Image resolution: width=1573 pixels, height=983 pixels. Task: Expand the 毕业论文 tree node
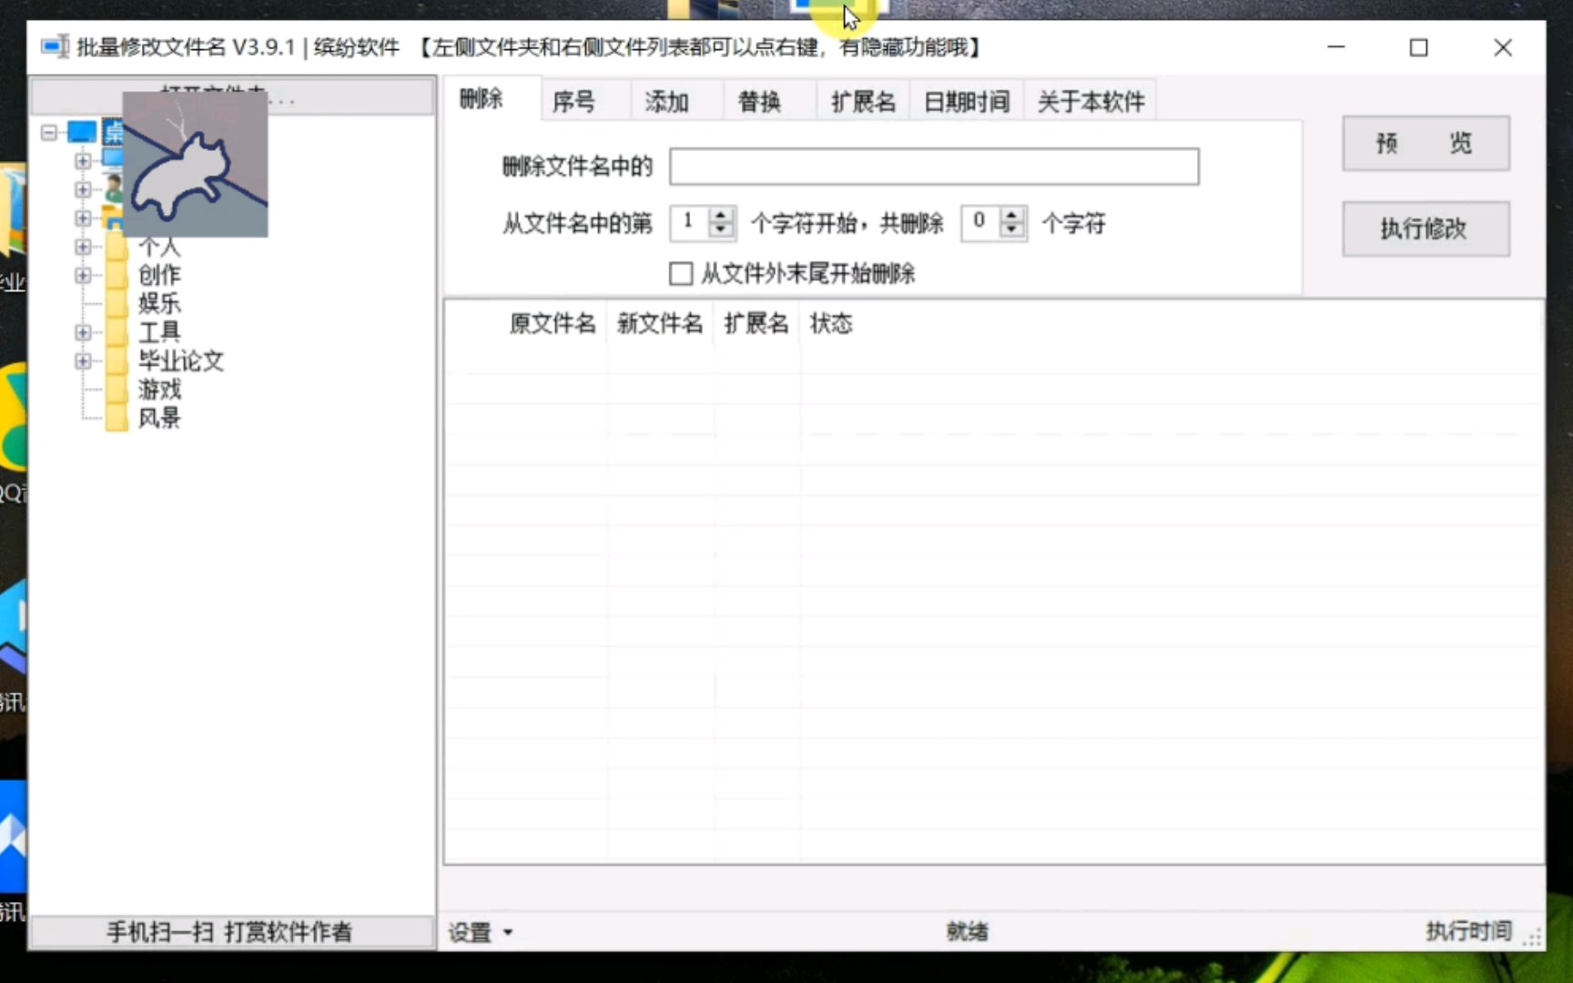coord(83,361)
